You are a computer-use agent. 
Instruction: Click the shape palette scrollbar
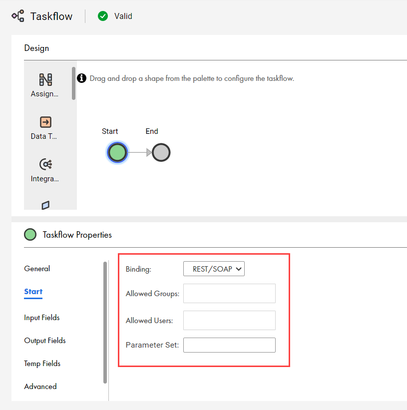coord(74,83)
